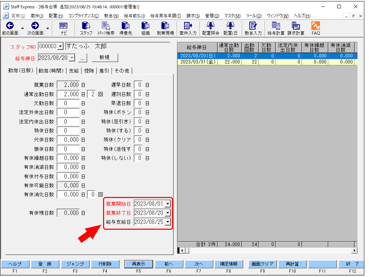Click the 欠勤日数 input field
The height and width of the screenshot is (277, 369).
[x=68, y=104]
